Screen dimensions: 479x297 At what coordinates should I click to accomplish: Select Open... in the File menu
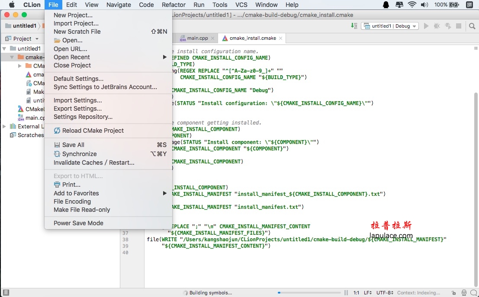(109, 40)
